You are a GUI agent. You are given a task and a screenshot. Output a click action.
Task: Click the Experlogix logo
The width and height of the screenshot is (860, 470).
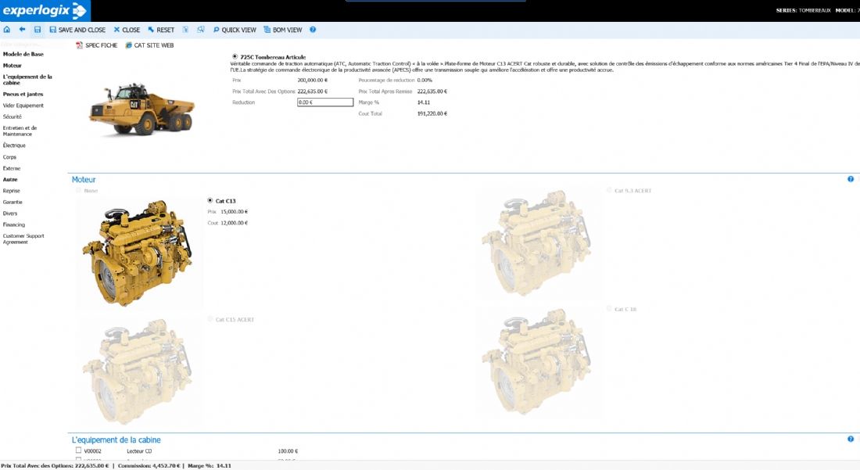(x=45, y=10)
